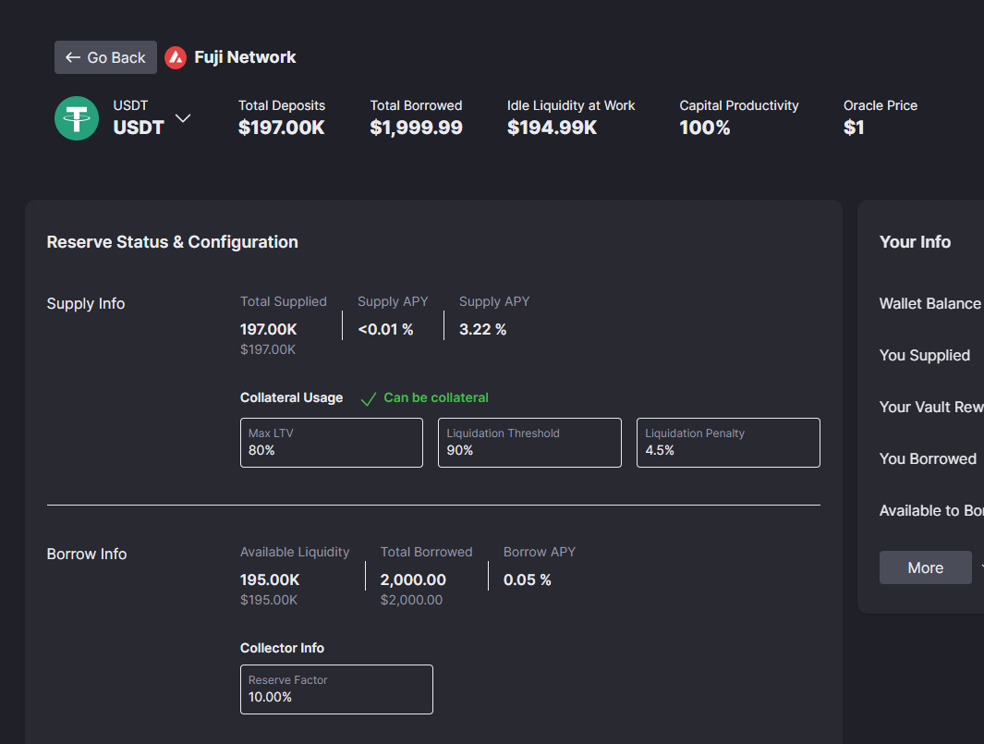Click the Oracle Price $1 stat
This screenshot has width=984, height=744.
tap(854, 128)
